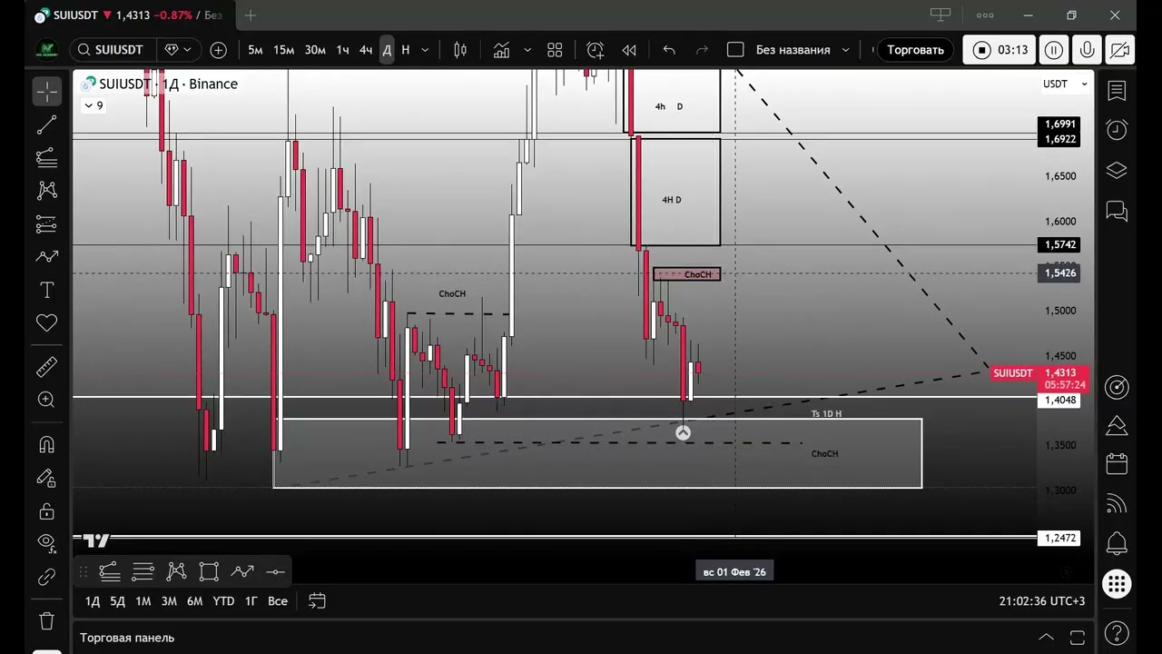The width and height of the screenshot is (1162, 654).
Task: Toggle the magnet snapping mode
Action: [x=46, y=445]
